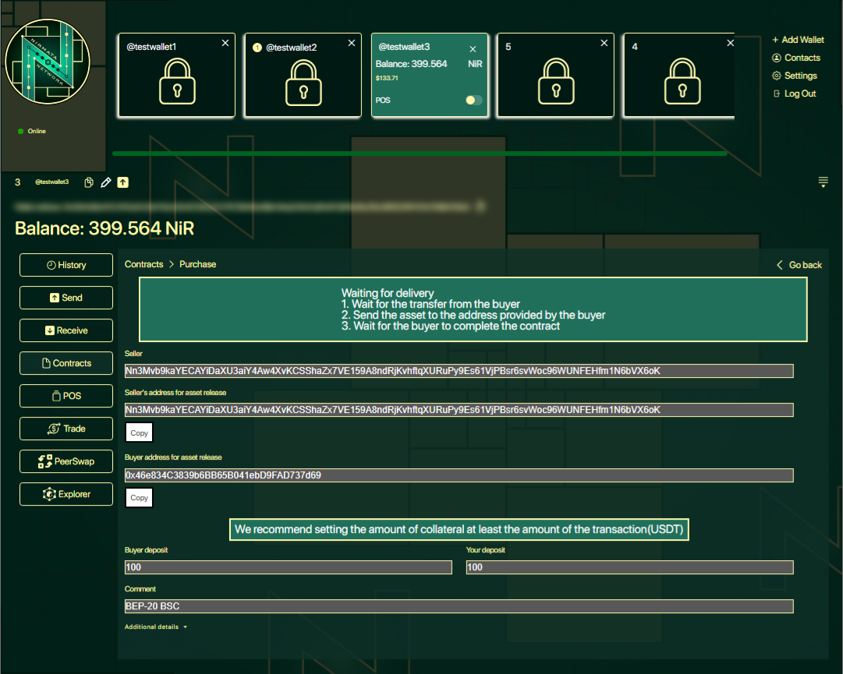The width and height of the screenshot is (843, 674).
Task: Click the upload arrow icon beside wallet name
Action: [x=123, y=182]
